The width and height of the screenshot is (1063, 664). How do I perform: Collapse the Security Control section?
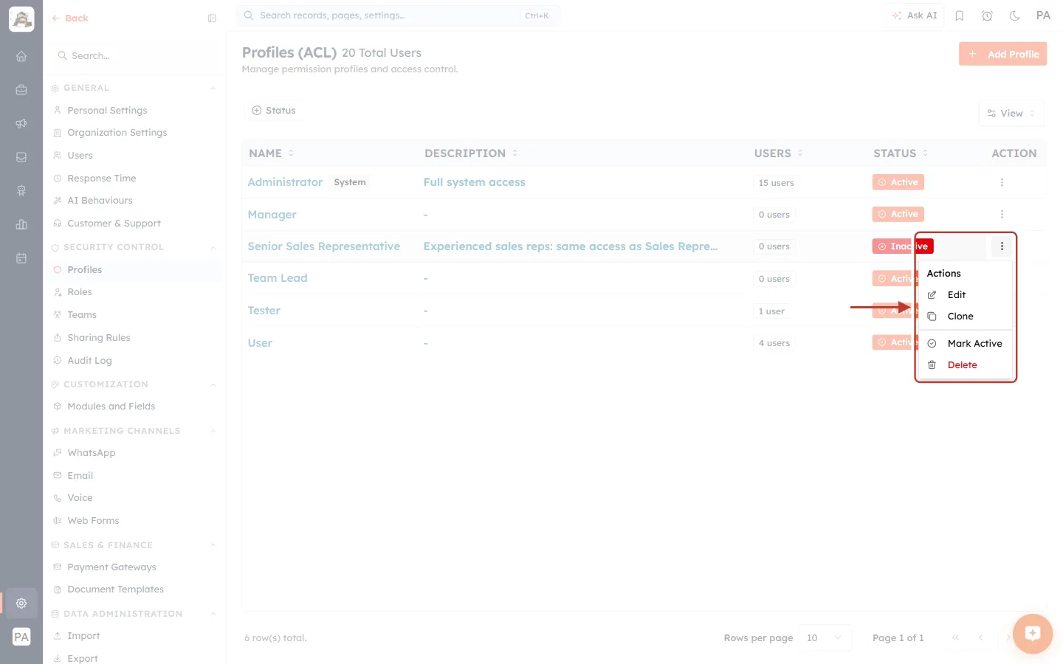[x=213, y=247]
